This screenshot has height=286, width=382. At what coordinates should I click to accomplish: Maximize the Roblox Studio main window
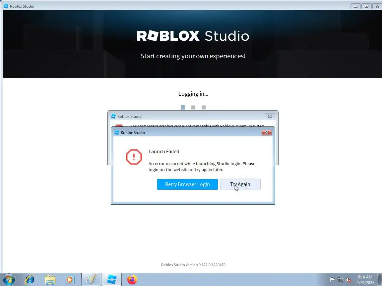coord(366,6)
